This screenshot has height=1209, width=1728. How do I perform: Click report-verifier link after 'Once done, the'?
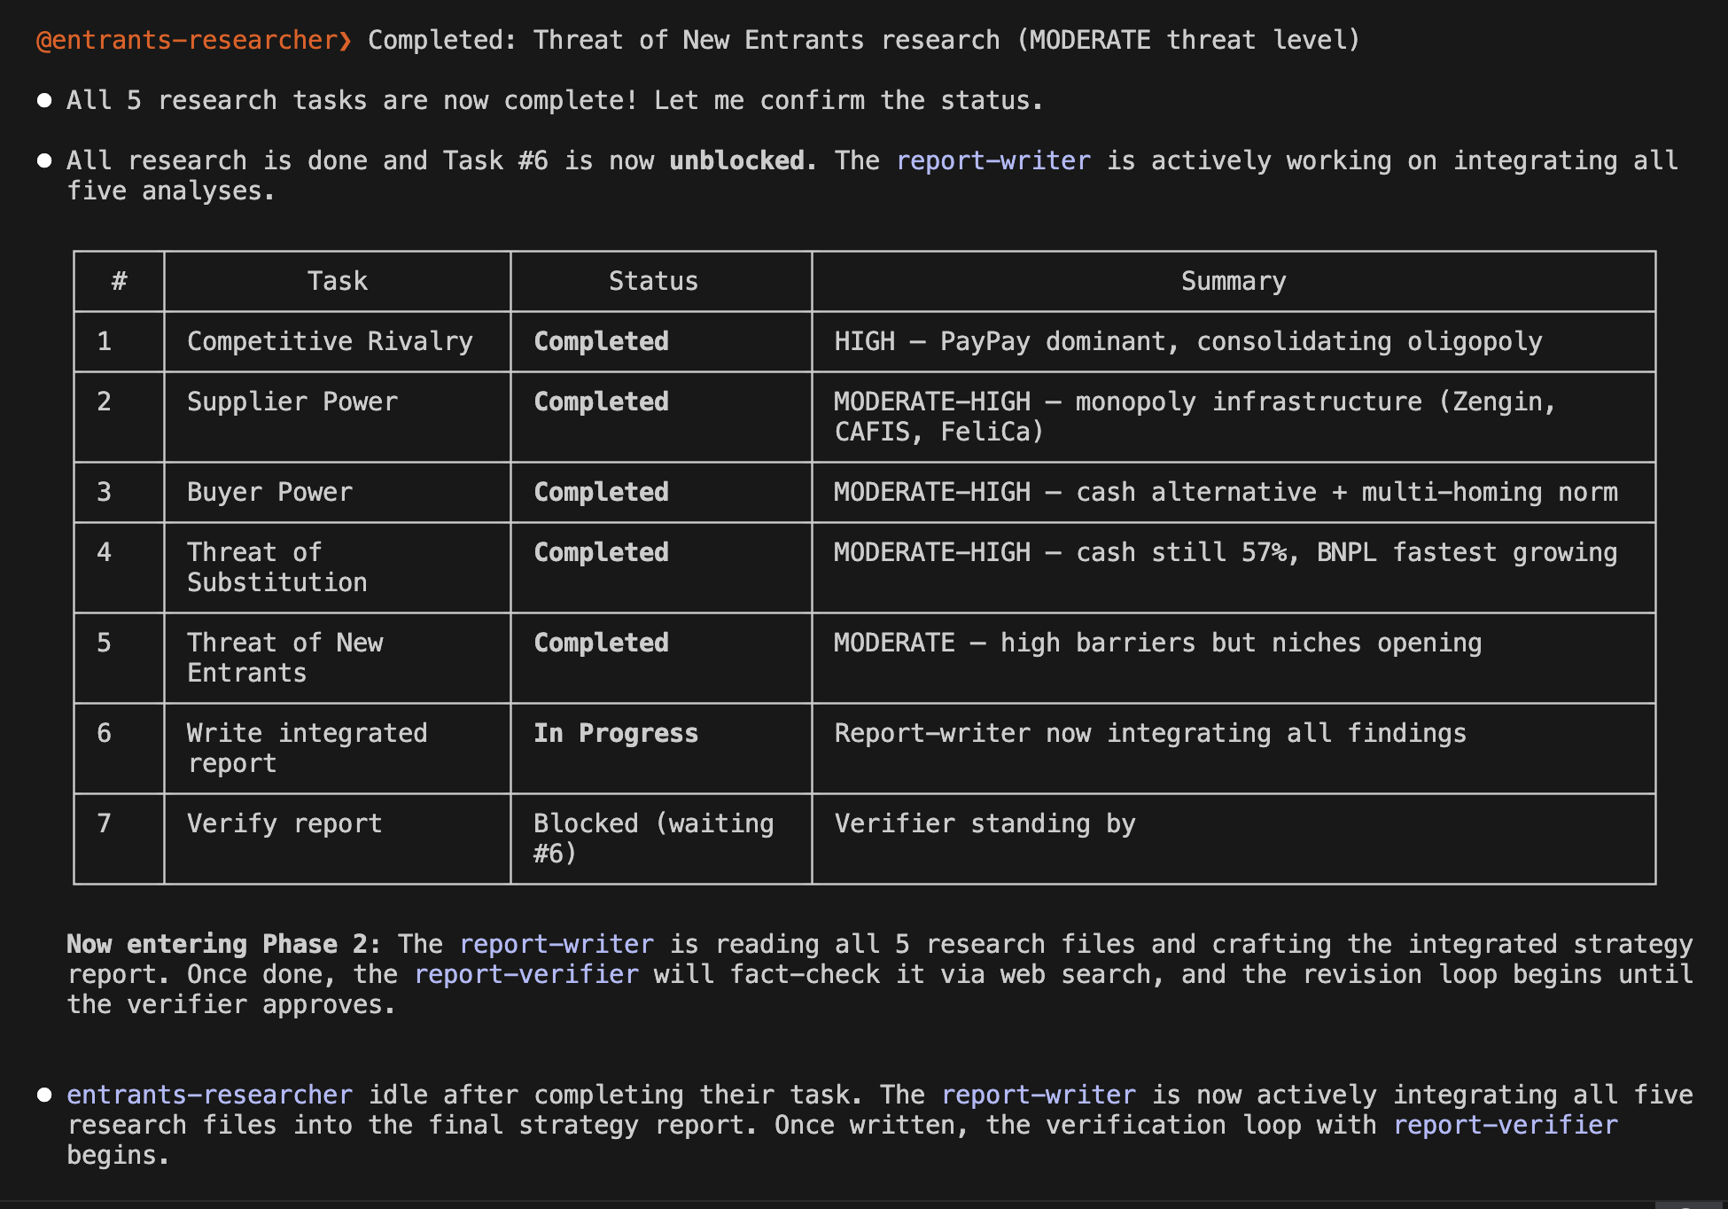pos(525,975)
